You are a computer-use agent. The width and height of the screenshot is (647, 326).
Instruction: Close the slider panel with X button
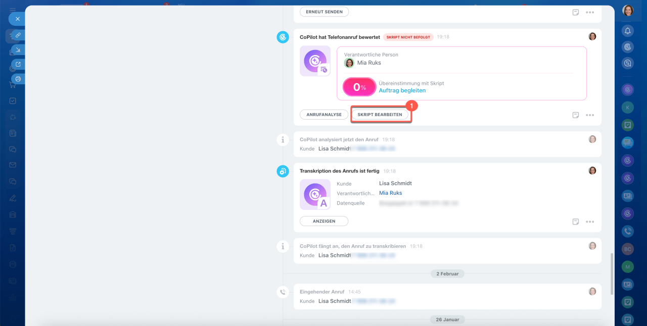17,19
